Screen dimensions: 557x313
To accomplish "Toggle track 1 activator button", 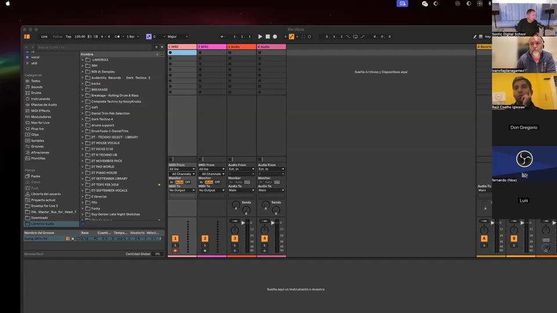I will pos(175,238).
